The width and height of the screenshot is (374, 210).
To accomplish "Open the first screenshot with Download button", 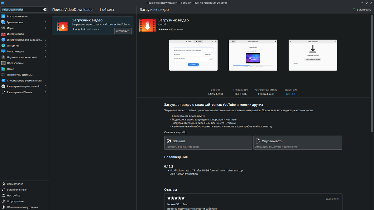I will (193, 55).
